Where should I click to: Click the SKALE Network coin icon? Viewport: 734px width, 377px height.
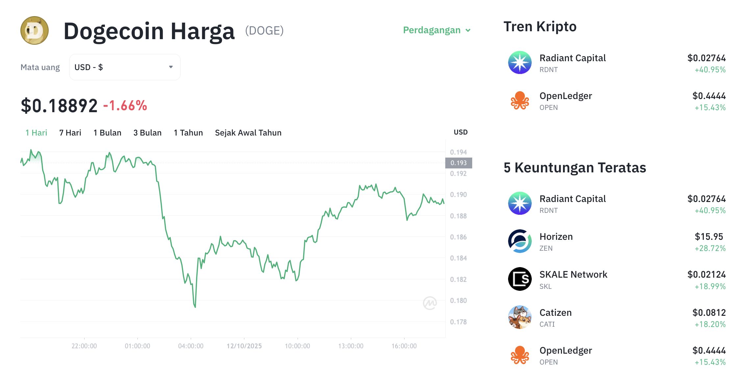pyautogui.click(x=520, y=279)
